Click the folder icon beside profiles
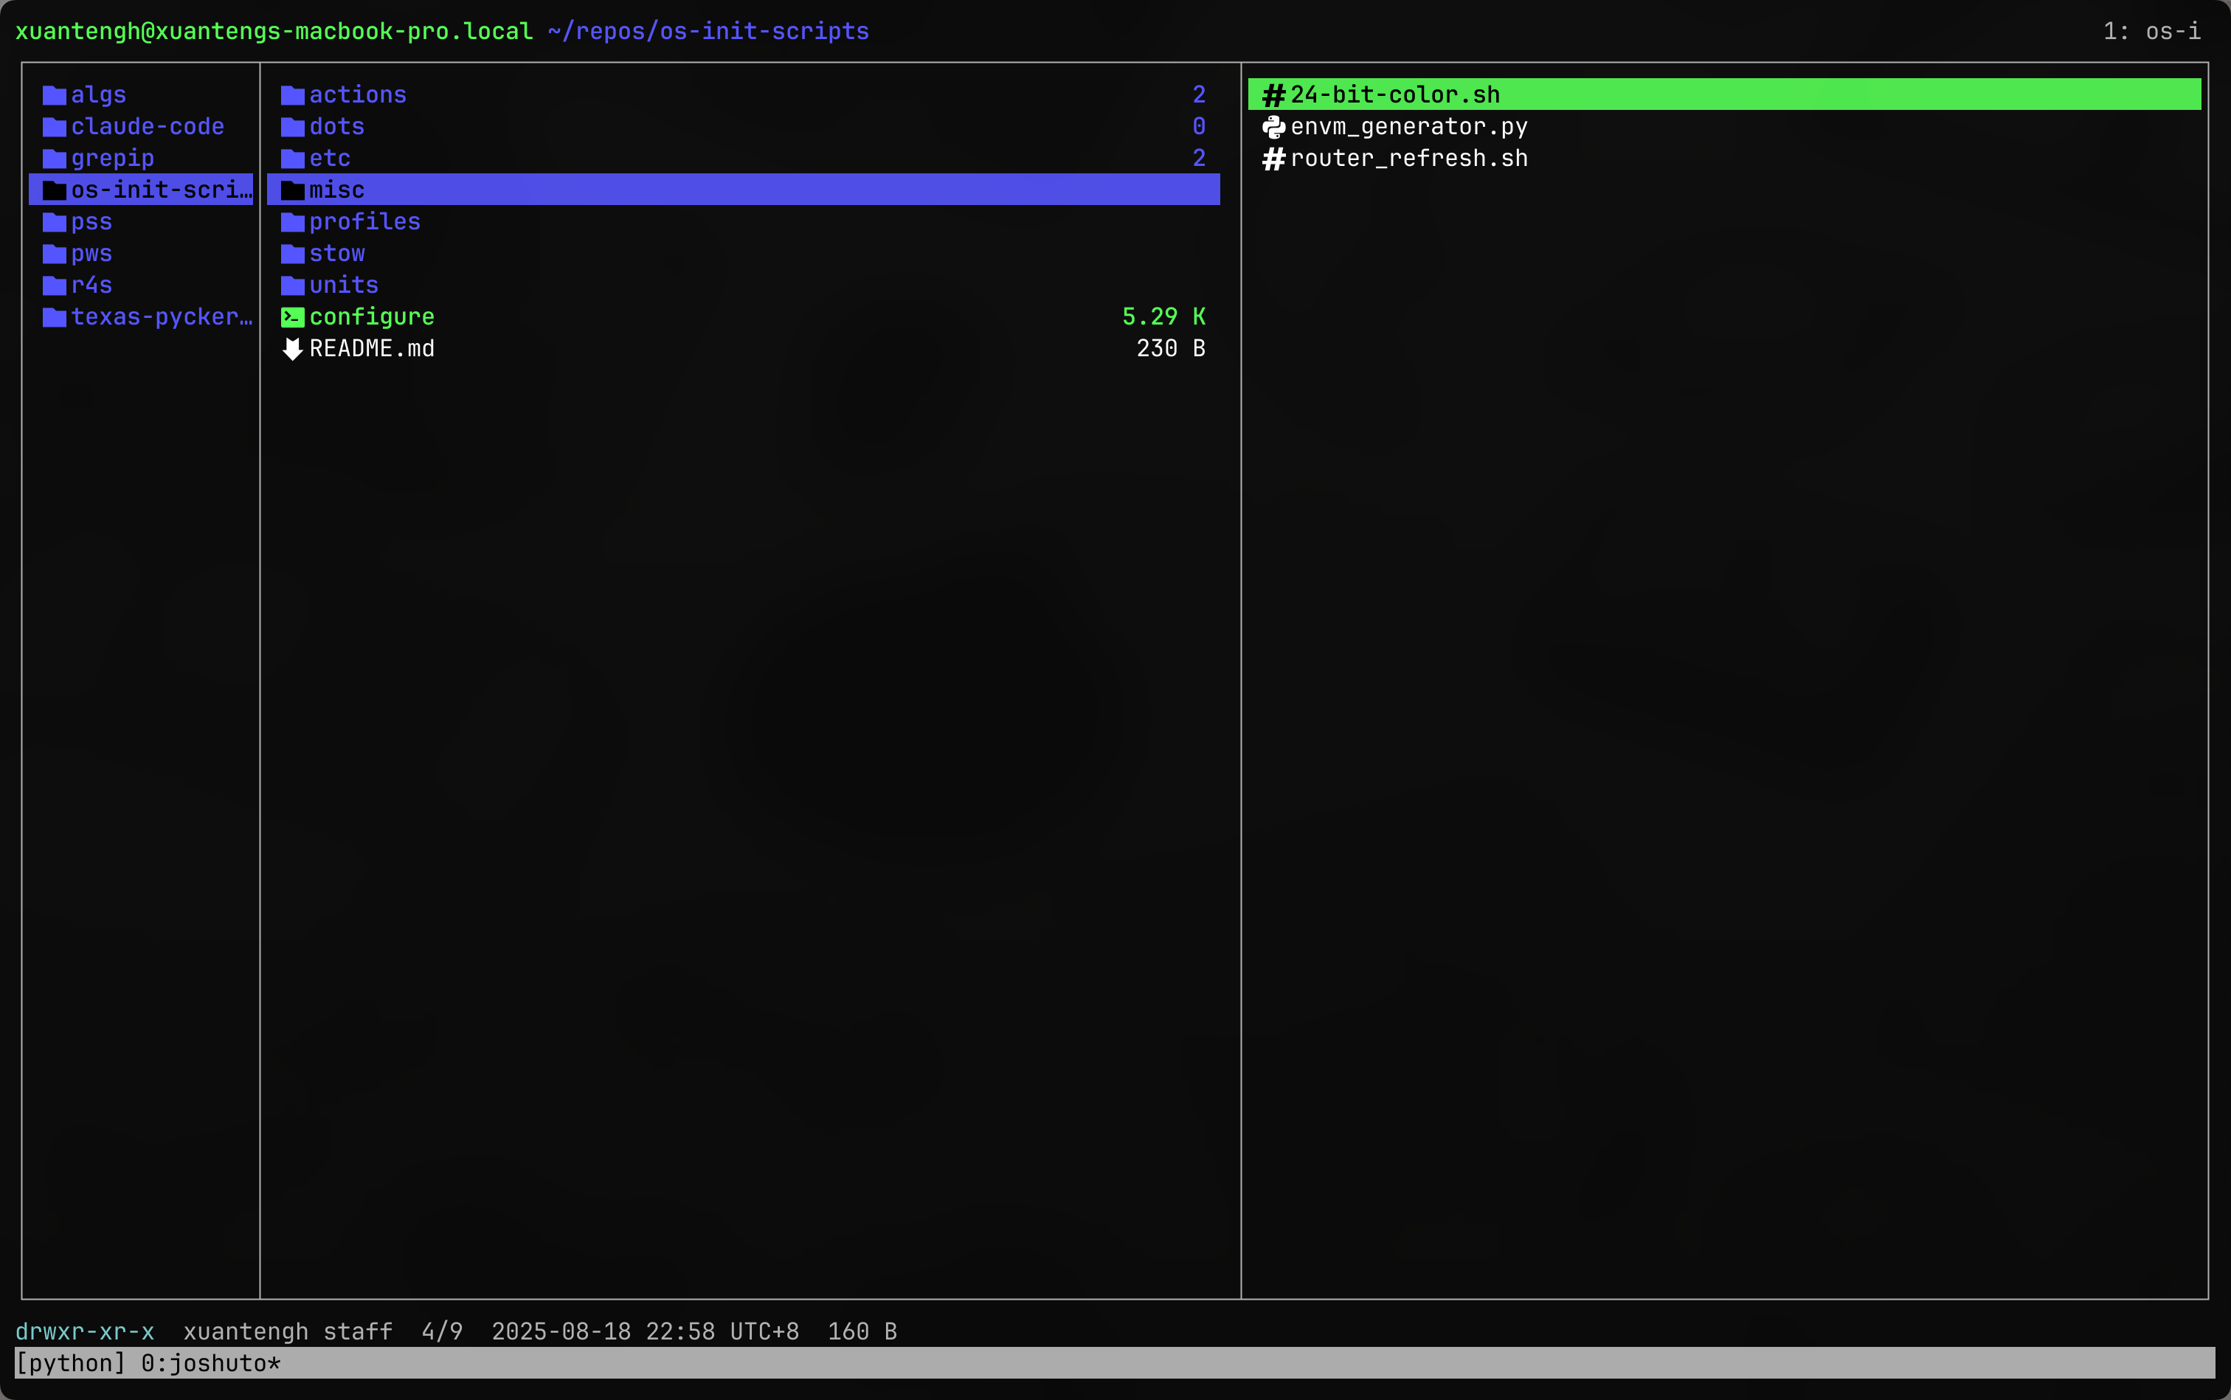The width and height of the screenshot is (2231, 1400). 293,222
